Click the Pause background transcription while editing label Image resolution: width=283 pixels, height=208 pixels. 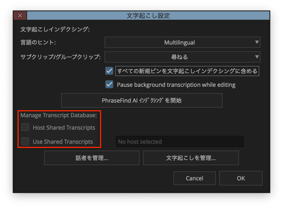click(176, 85)
